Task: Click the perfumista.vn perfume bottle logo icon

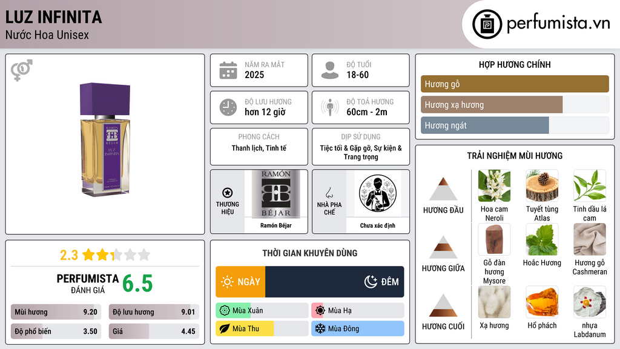Action: 487,24
